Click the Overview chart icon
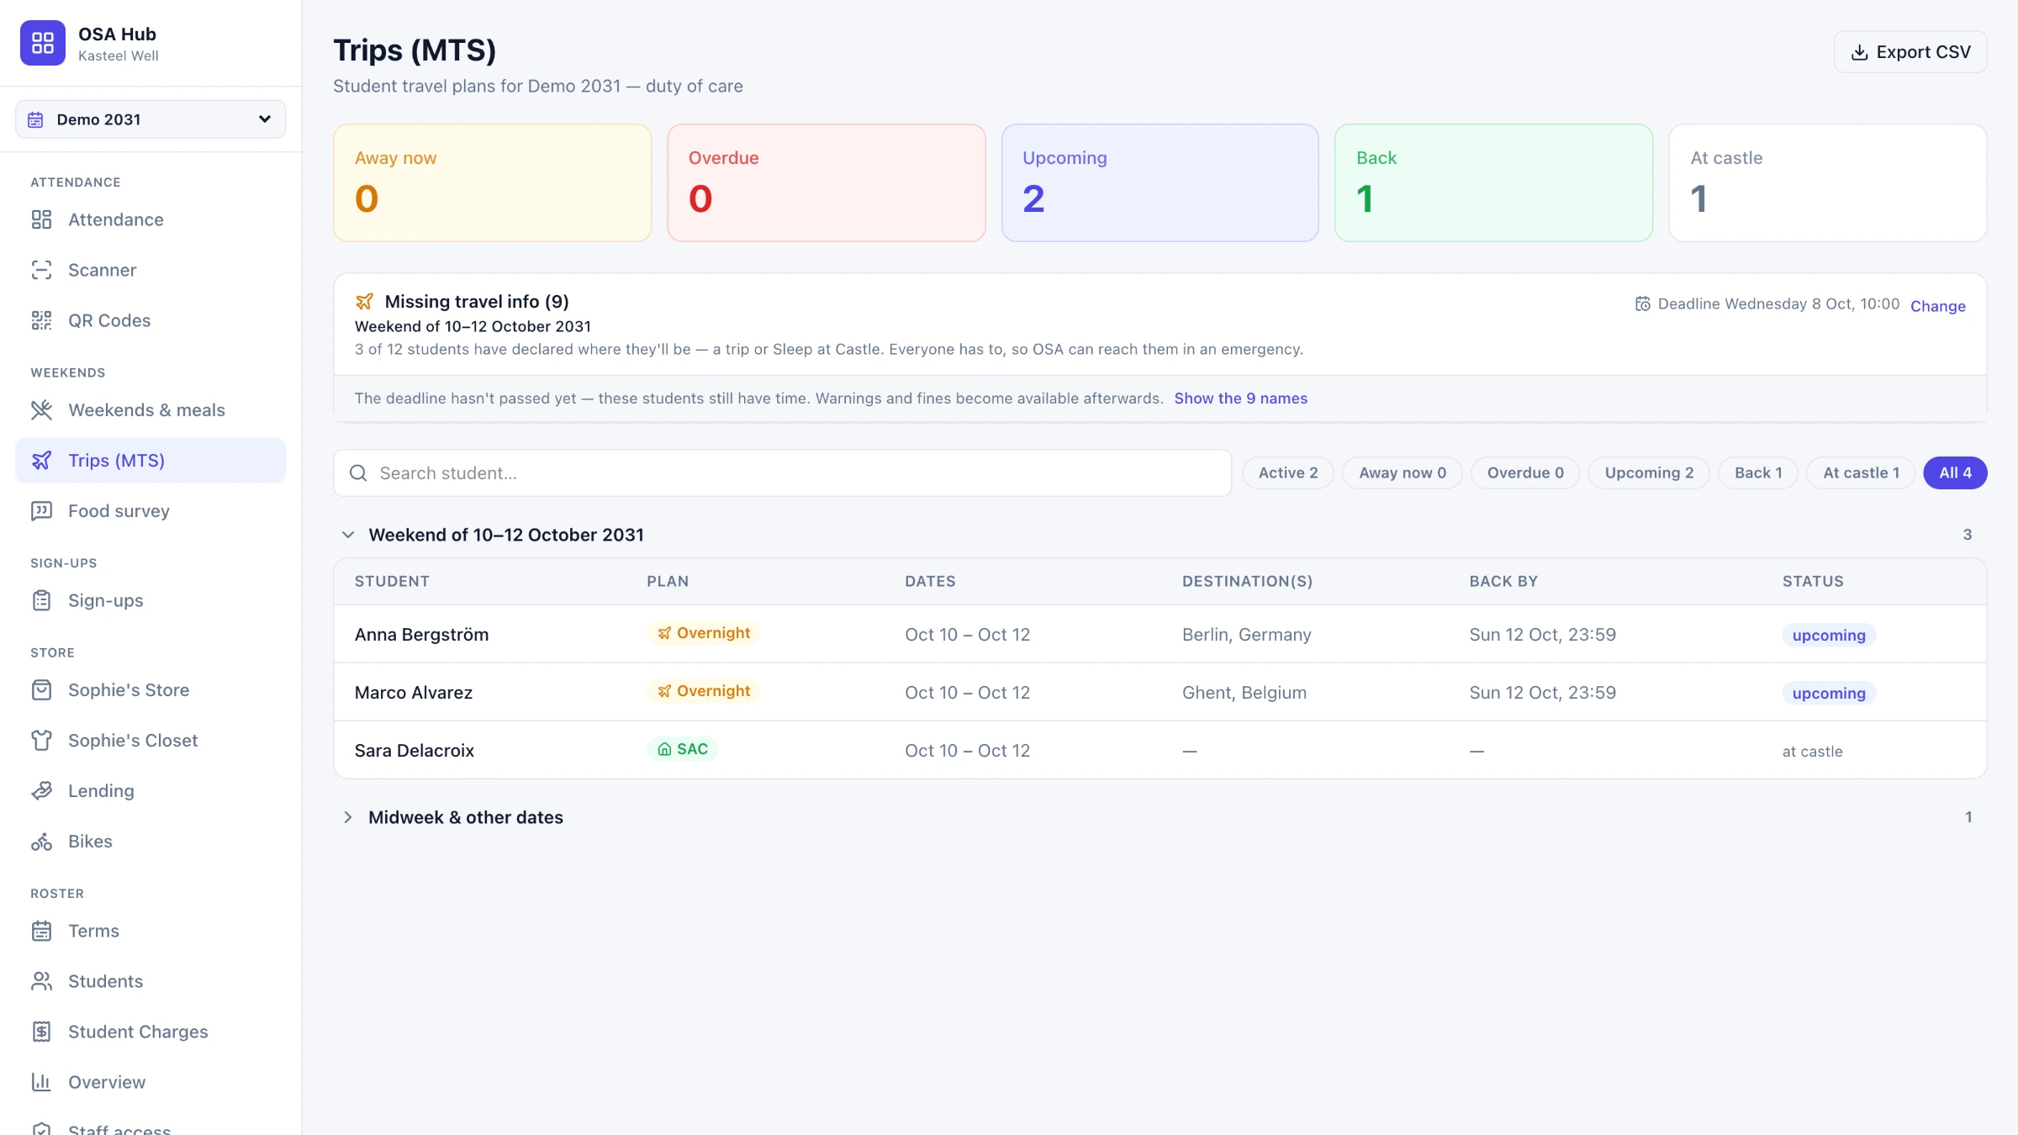Screen dimensions: 2018x1135 [x=41, y=1082]
